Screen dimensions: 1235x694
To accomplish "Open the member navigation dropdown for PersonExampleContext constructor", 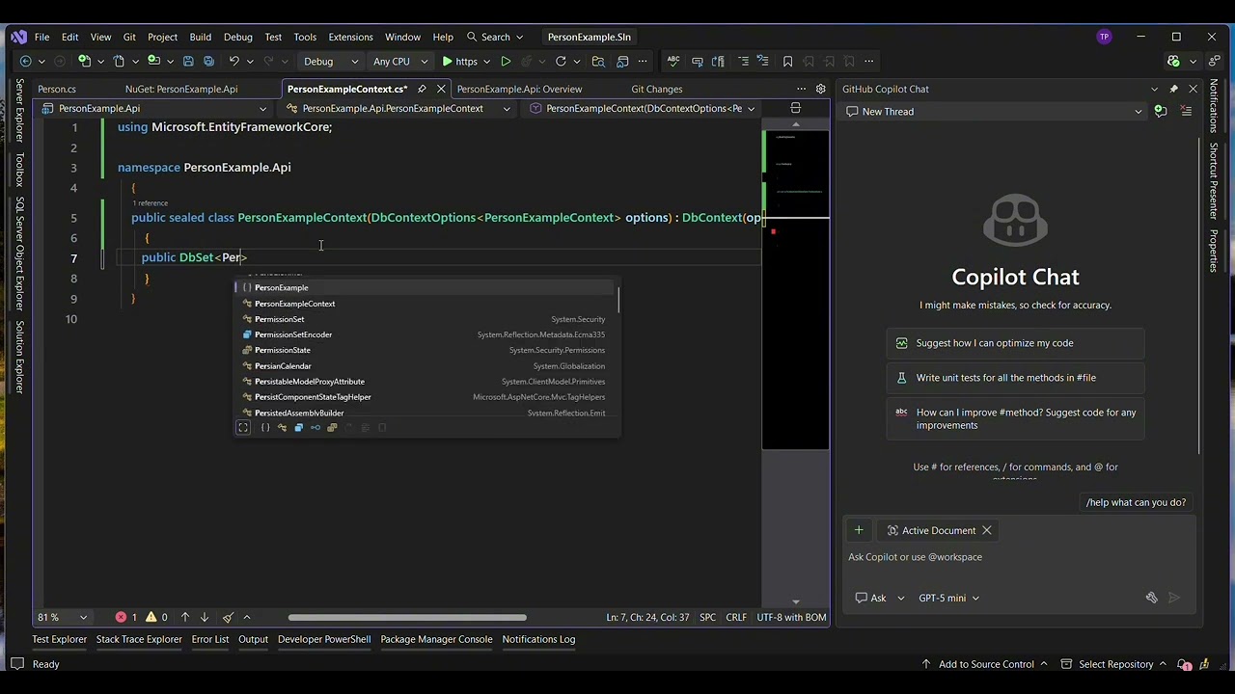I will click(643, 108).
